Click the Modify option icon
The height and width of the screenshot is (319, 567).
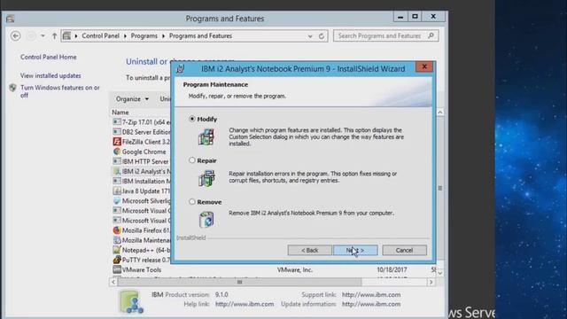[x=206, y=137]
